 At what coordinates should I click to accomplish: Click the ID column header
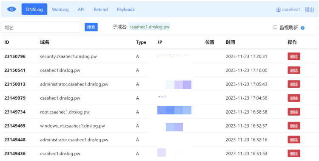coord(7,42)
